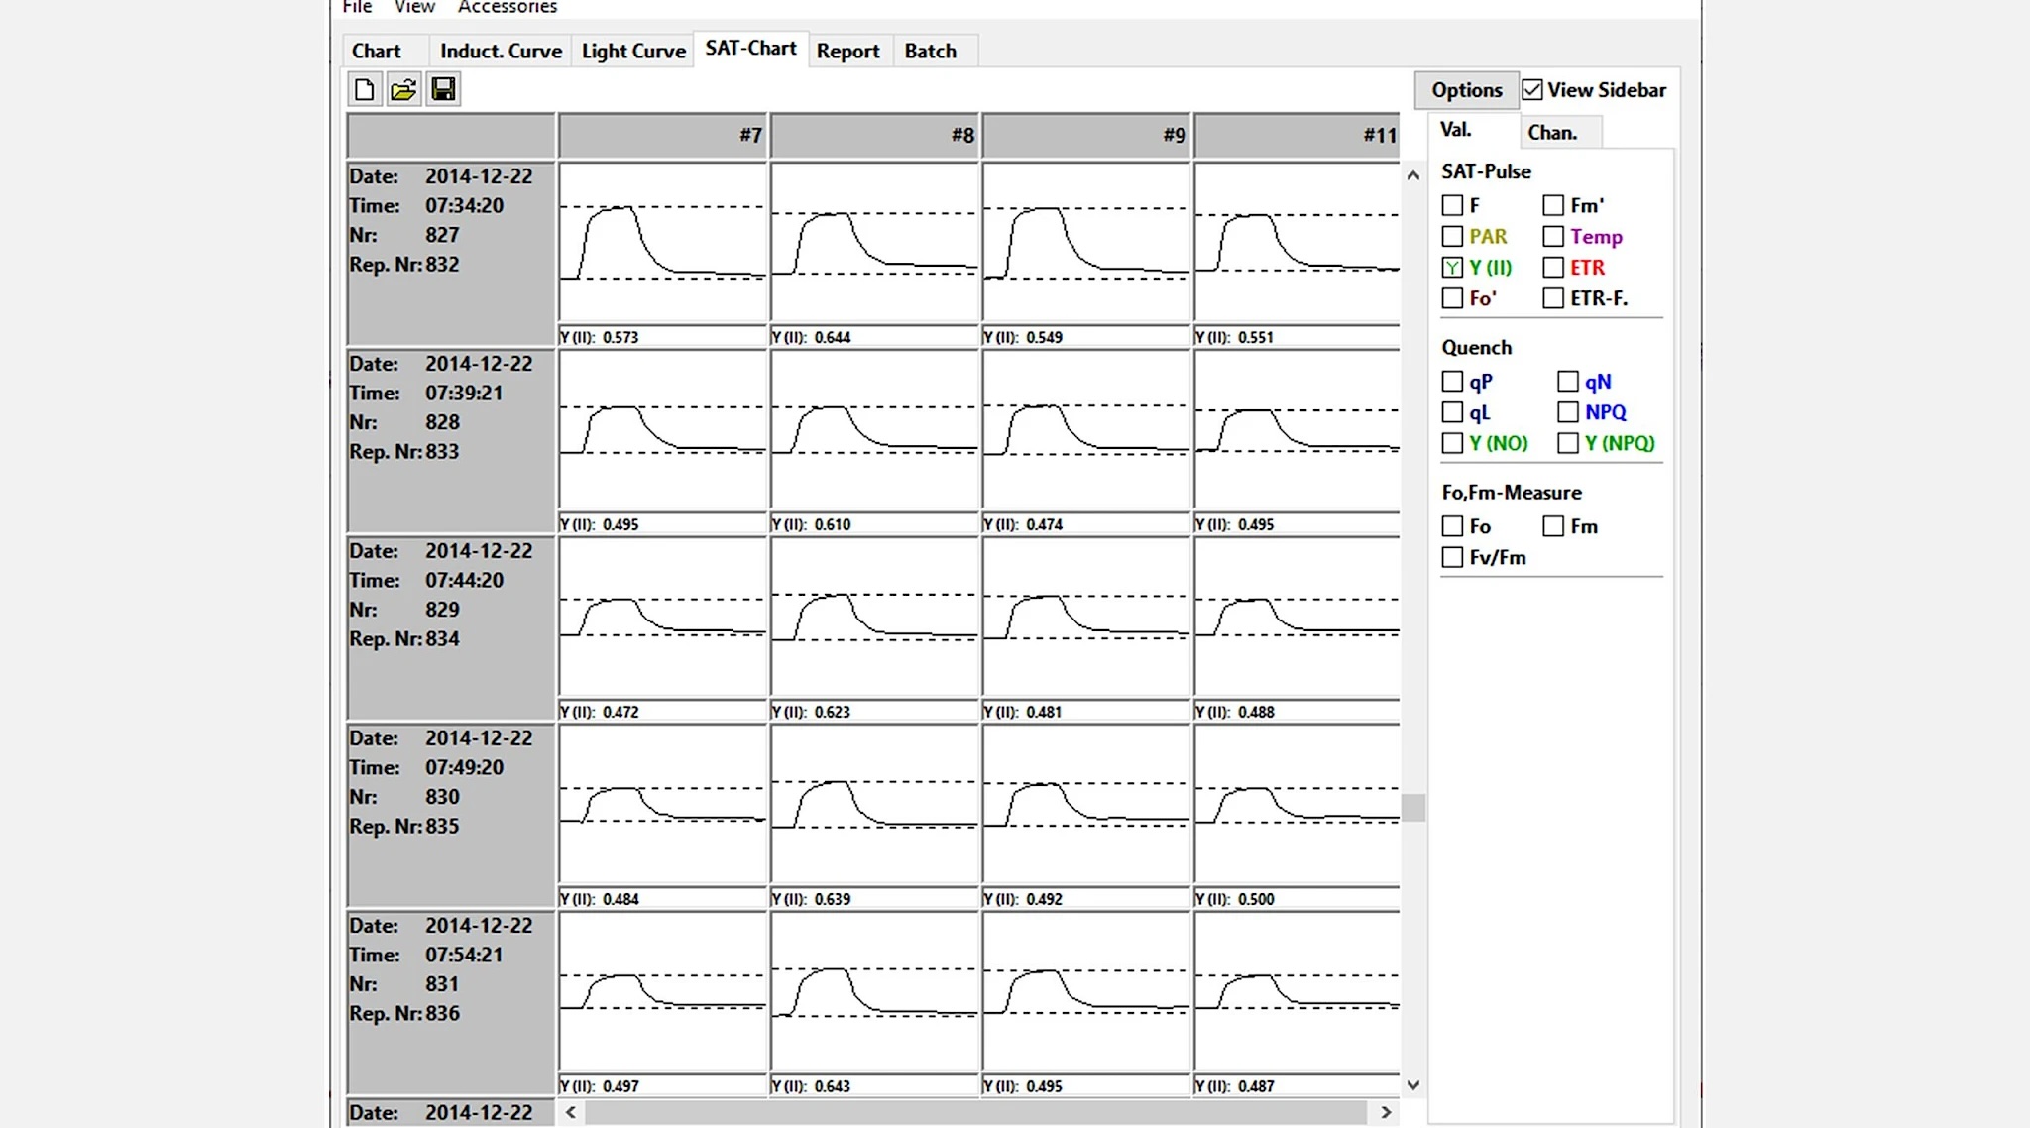Image resolution: width=2030 pixels, height=1128 pixels.
Task: Select the chart with Y (II) 0.644
Action: click(x=874, y=242)
